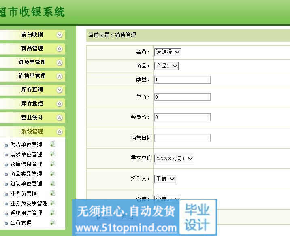
Task: Click the page icon beside 系统用户管理
Action: [x=53, y=213]
